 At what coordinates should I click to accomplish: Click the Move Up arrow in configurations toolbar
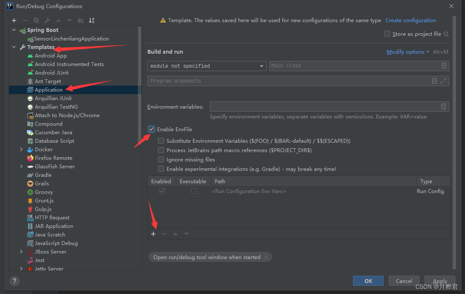pos(58,20)
